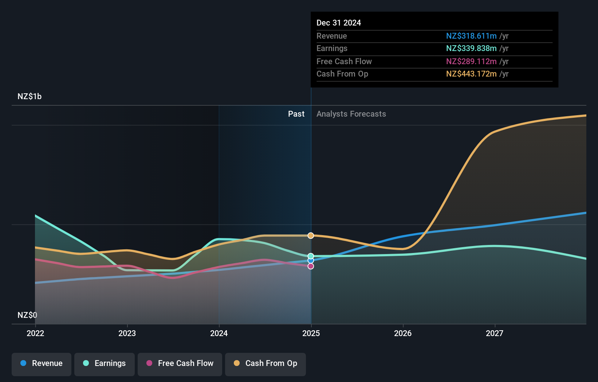
Task: Click the Analysts Forecasts label
Action: click(x=351, y=114)
